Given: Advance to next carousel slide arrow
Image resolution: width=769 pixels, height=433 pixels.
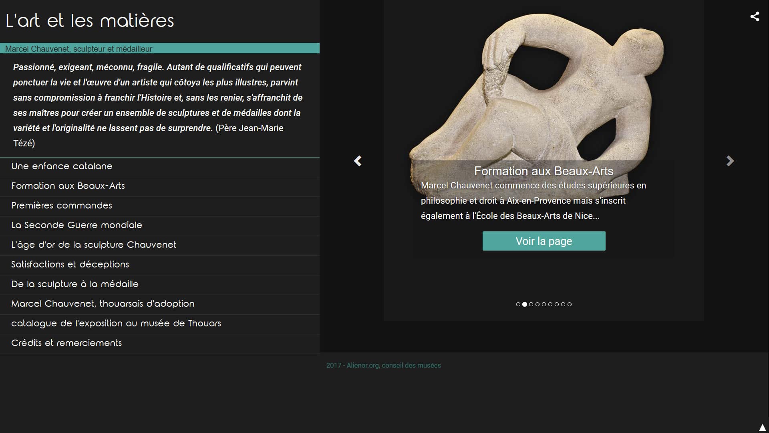Looking at the screenshot, I should [x=730, y=161].
